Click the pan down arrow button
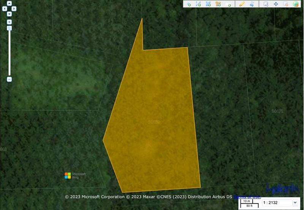The image size is (304, 210). (x=9, y=14)
